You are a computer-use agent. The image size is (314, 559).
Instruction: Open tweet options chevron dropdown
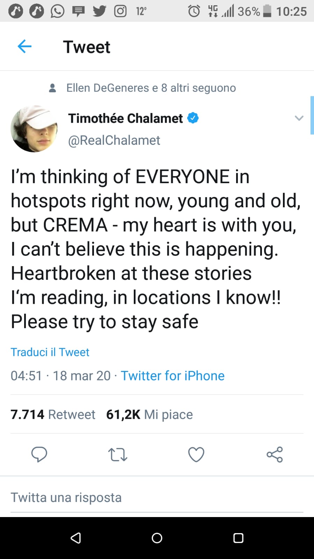pyautogui.click(x=299, y=118)
